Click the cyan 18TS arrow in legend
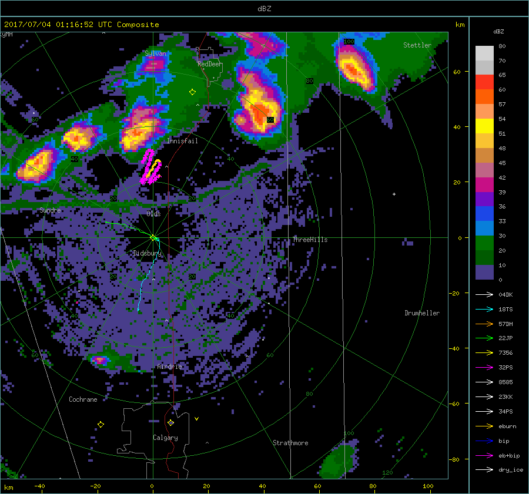 pyautogui.click(x=484, y=309)
